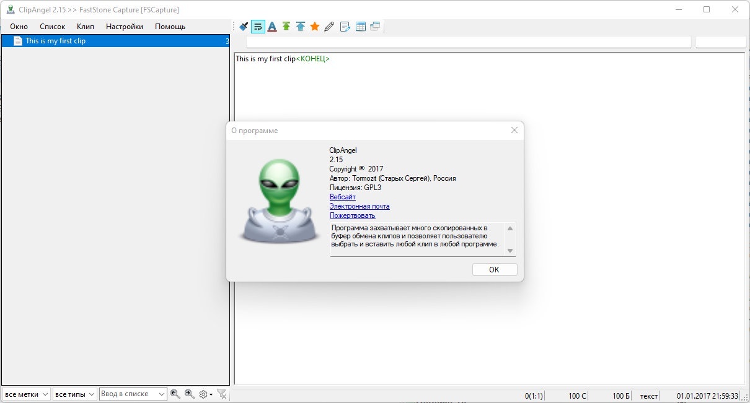The image size is (750, 403).
Task: Click the Вебсайт link
Action: (x=343, y=197)
